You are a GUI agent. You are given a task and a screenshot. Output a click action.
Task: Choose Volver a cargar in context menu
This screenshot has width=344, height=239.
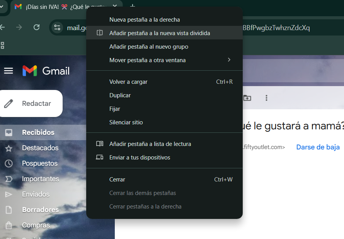pos(128,82)
